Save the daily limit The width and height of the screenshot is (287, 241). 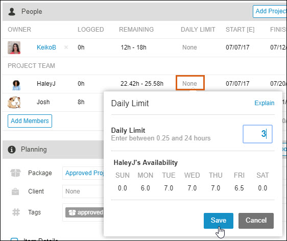point(219,221)
